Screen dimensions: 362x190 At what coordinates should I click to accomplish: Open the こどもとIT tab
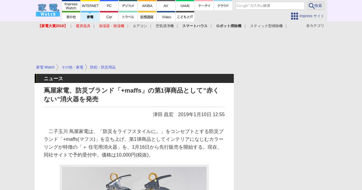point(185,17)
